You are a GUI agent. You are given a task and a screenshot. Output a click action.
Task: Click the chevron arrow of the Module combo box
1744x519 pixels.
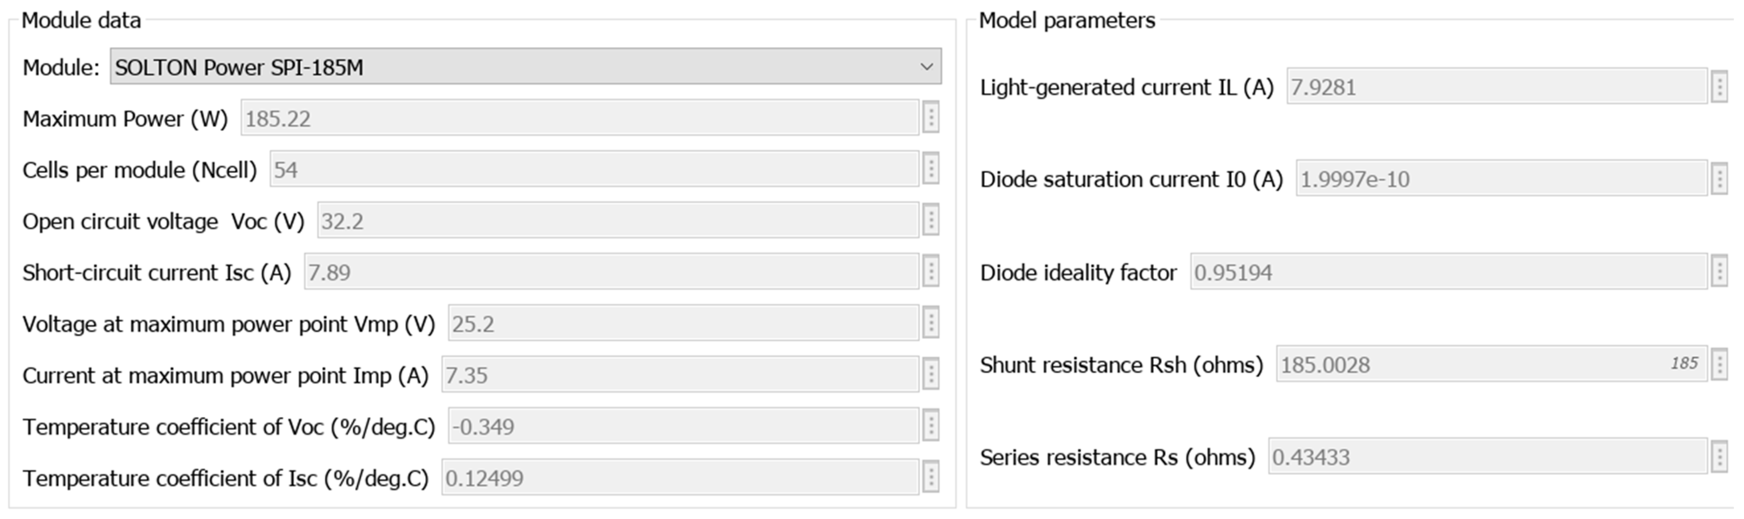926,67
